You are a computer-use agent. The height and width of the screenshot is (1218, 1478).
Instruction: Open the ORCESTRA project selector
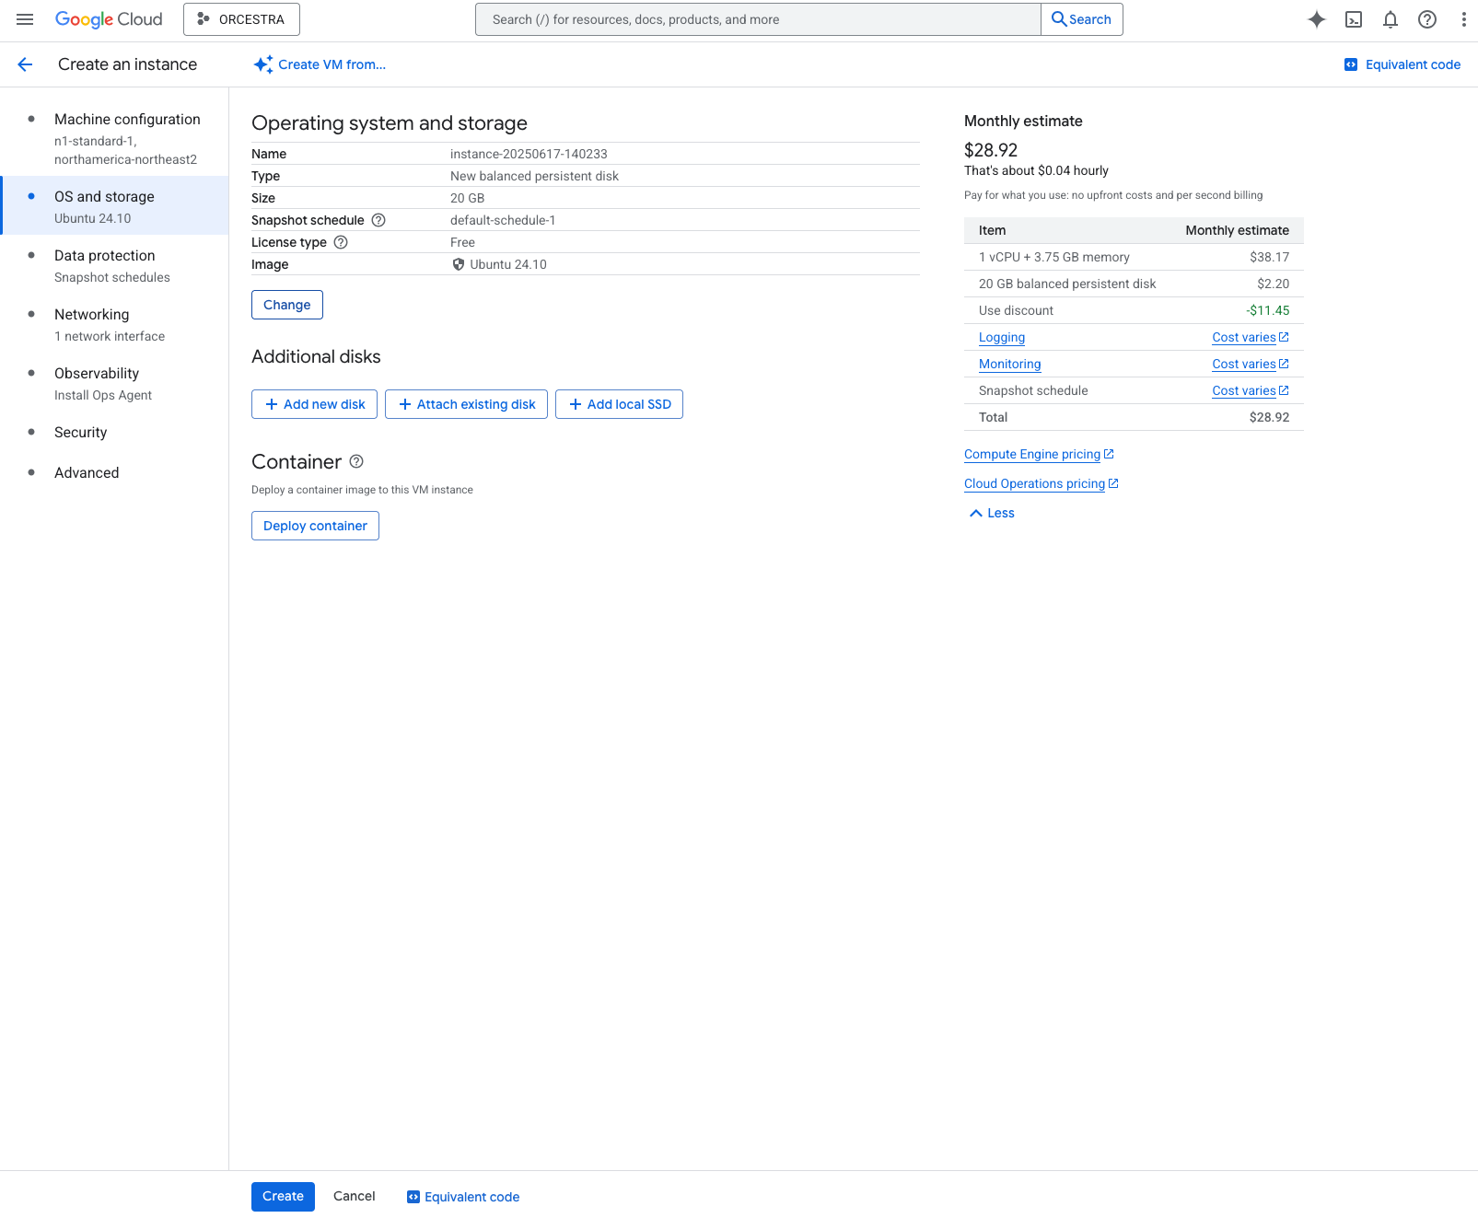click(x=241, y=19)
